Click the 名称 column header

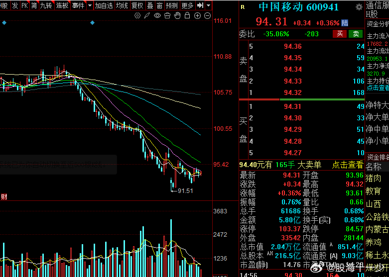pos(374,167)
